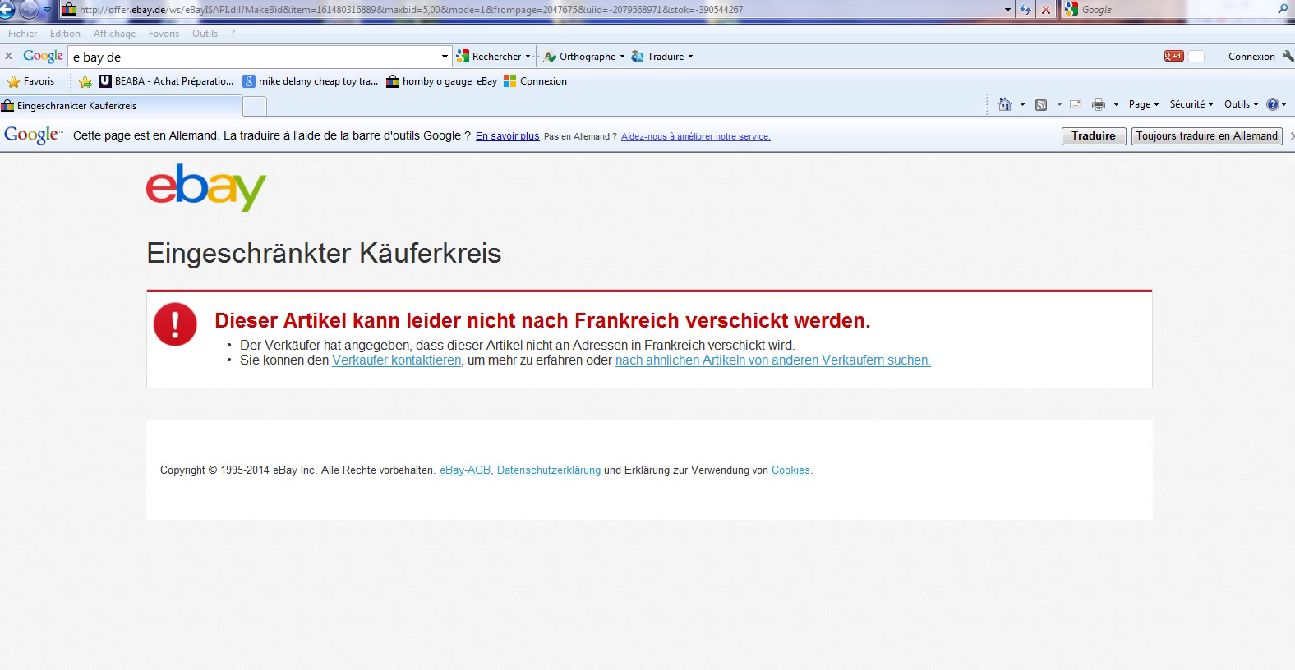Click the Google logo in the translation bar
Viewport: 1295px width, 670px height.
[x=33, y=135]
